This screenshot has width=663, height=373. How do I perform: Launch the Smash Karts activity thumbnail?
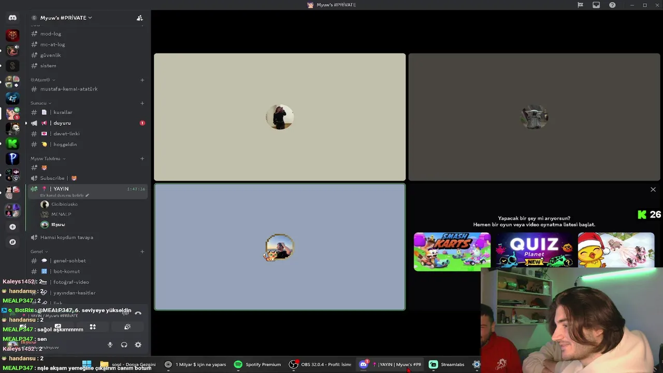(x=452, y=251)
